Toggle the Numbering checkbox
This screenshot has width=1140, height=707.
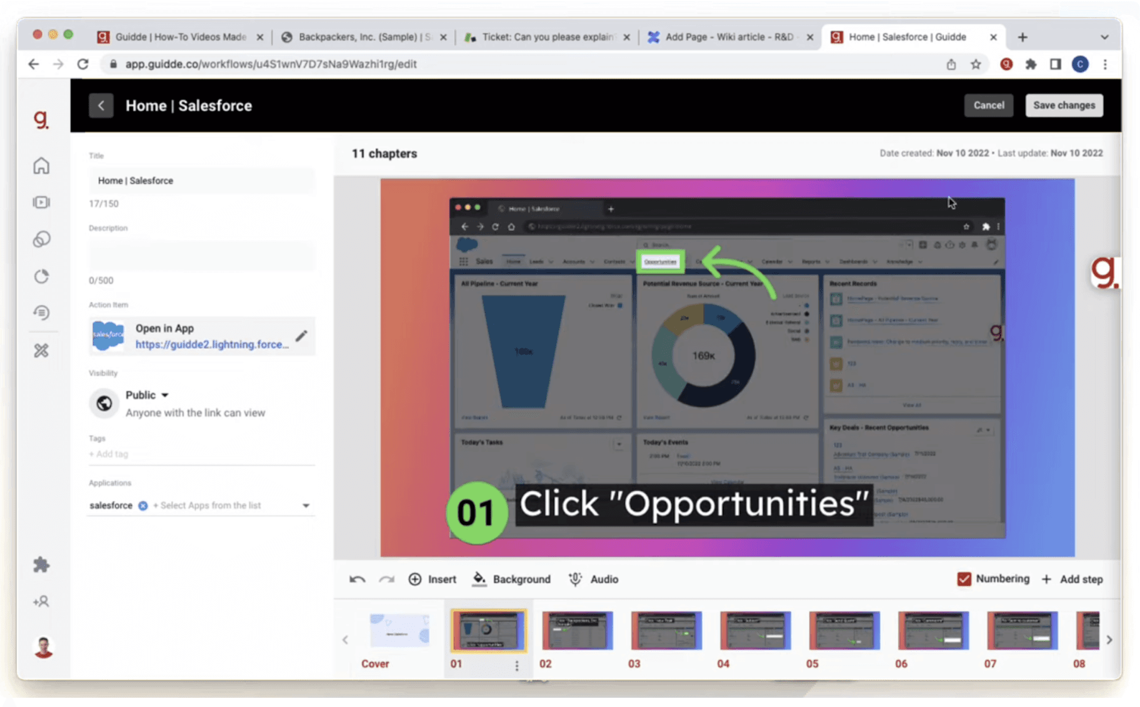point(964,579)
